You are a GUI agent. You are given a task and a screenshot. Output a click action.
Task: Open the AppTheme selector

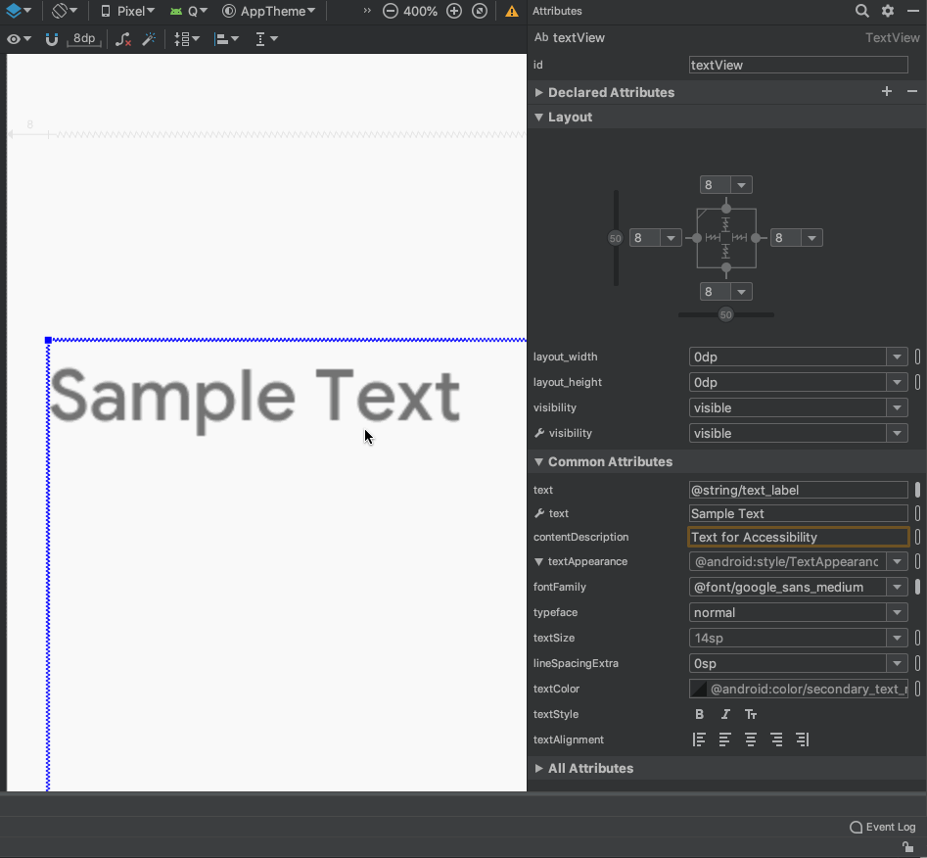(x=268, y=11)
